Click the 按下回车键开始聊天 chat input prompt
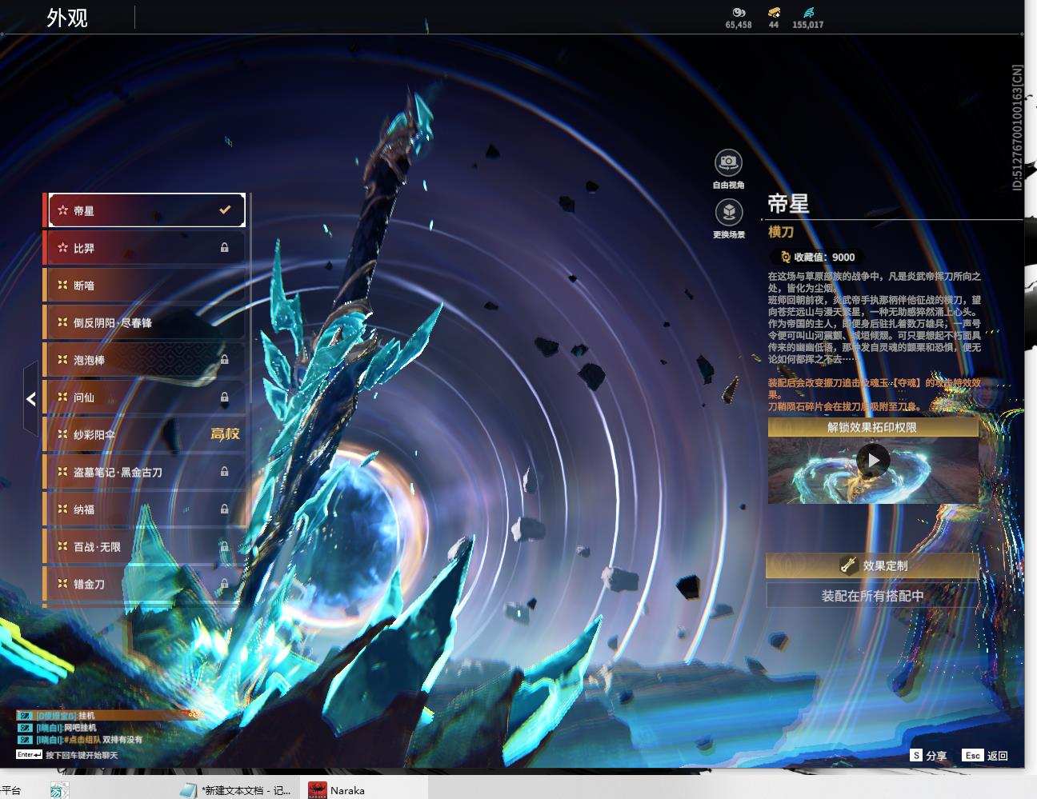The image size is (1037, 799). pyautogui.click(x=82, y=755)
